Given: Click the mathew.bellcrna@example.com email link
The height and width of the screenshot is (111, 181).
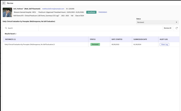Looking at the screenshot, I should [x=53, y=9].
